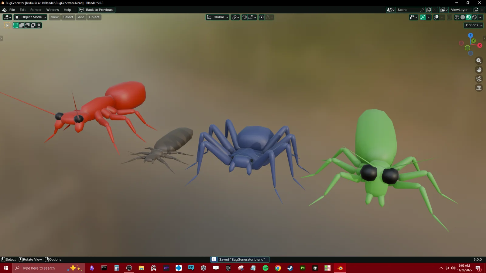Image resolution: width=486 pixels, height=273 pixels.
Task: Enable Rendered viewport shading
Action: (x=474, y=17)
